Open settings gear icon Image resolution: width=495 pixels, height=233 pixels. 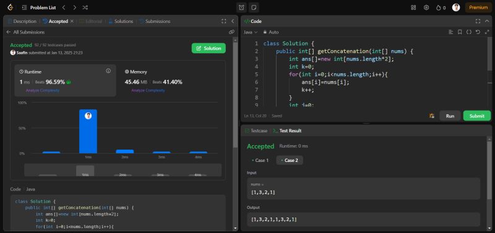[426, 7]
